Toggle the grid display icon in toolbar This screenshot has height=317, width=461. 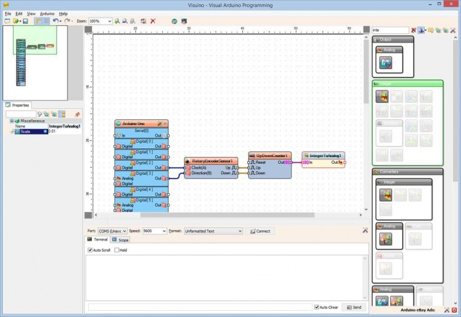(46, 21)
